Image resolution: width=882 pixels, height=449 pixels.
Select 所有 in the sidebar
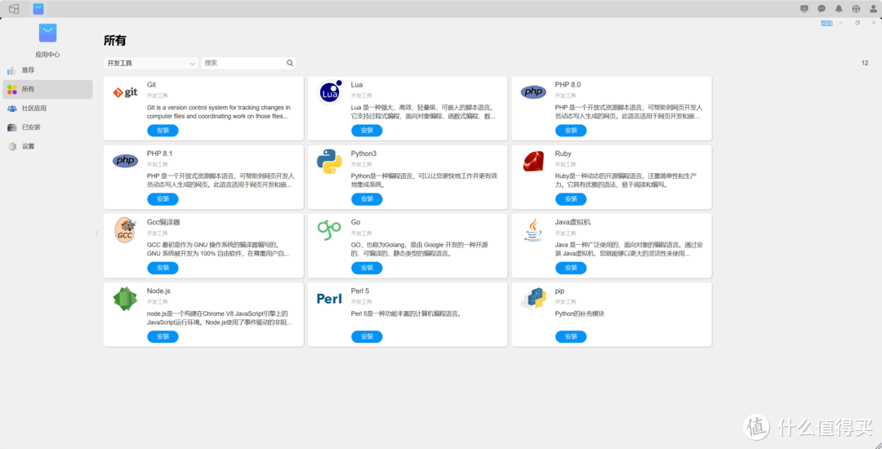tap(48, 89)
